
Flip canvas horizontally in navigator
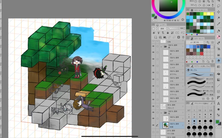point(209,5)
